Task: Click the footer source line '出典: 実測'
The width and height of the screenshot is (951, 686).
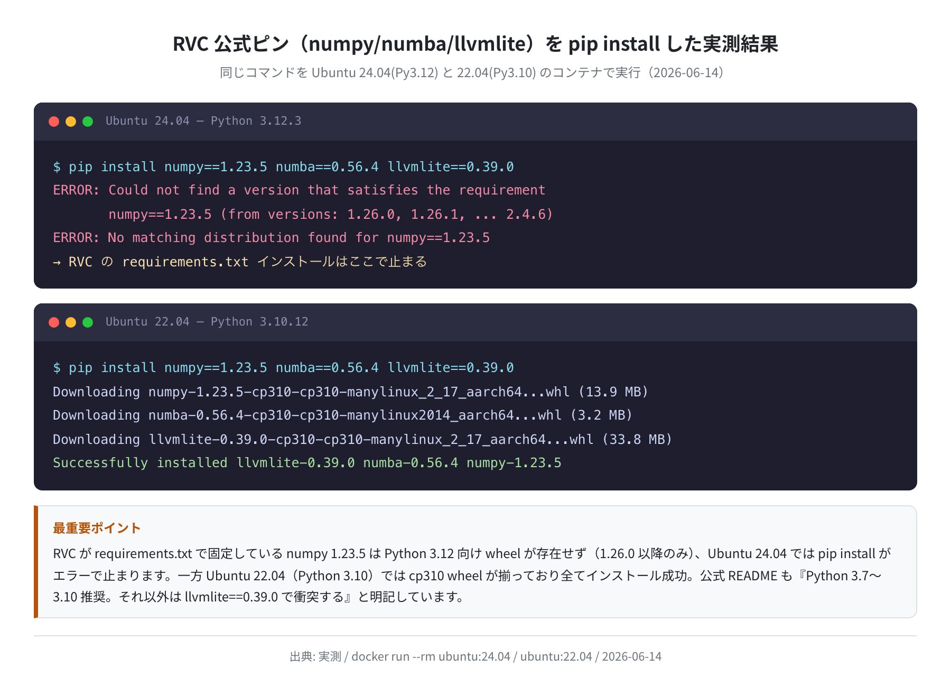Action: coord(475,656)
